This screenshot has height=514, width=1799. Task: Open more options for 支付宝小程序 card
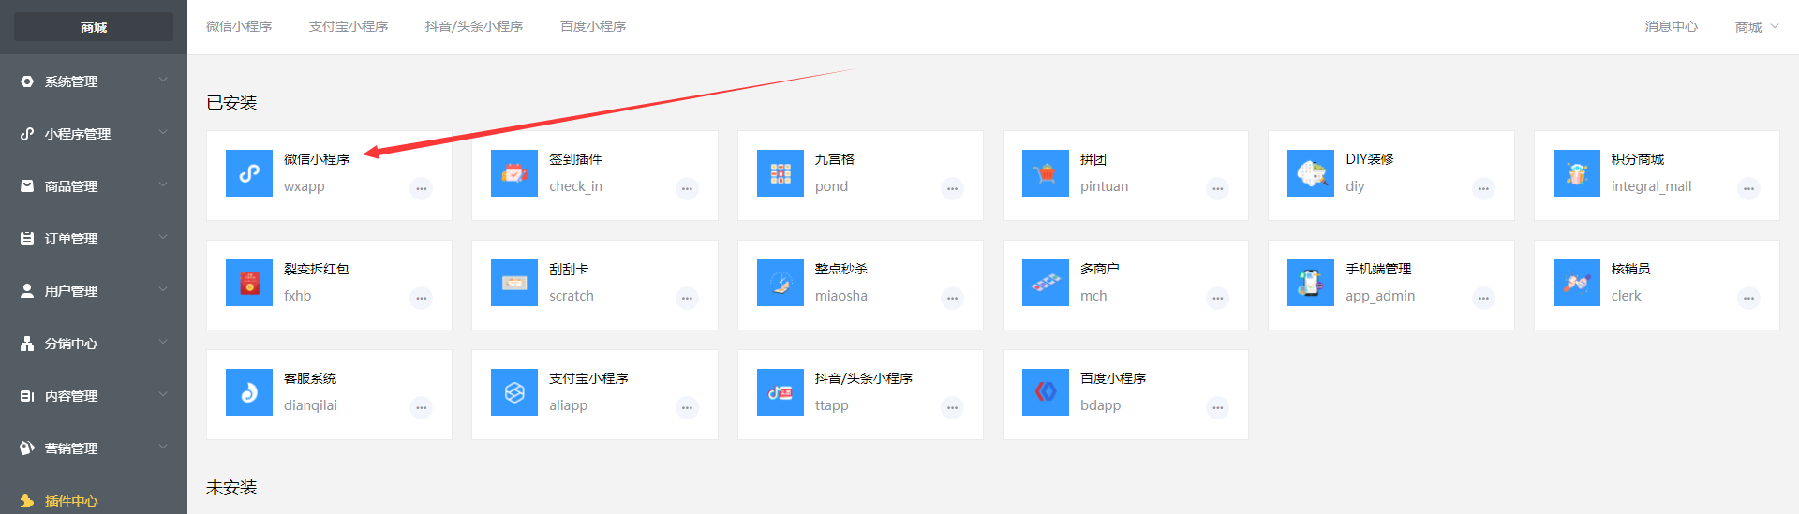tap(687, 407)
